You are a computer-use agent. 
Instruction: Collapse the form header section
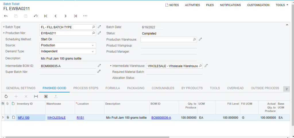tap(287, 25)
